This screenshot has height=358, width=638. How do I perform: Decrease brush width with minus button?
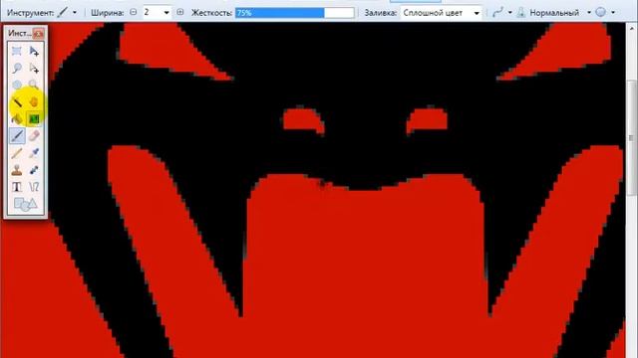[x=133, y=13]
